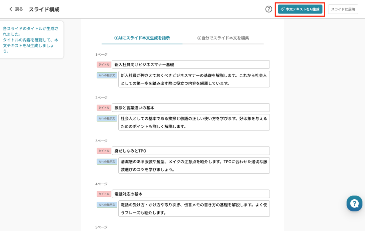Click the タイトル label on page 3
This screenshot has height=231, width=365.
click(x=104, y=151)
